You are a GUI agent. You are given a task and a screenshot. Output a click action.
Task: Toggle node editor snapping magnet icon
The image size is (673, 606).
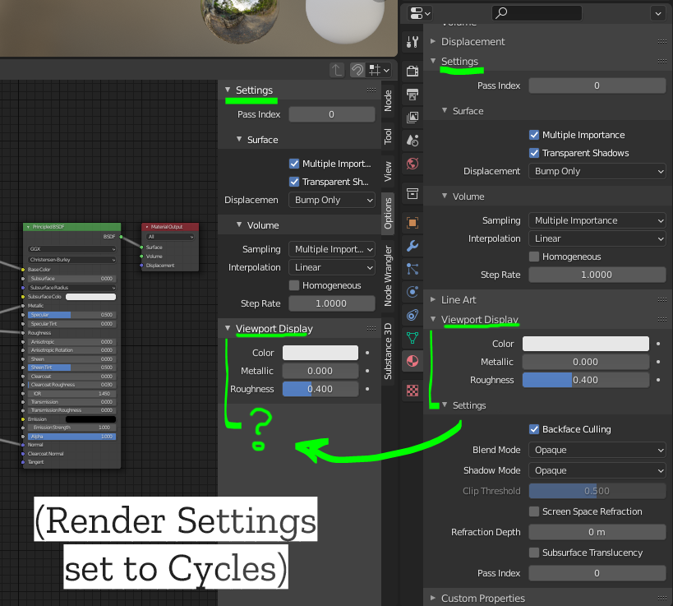coord(357,70)
